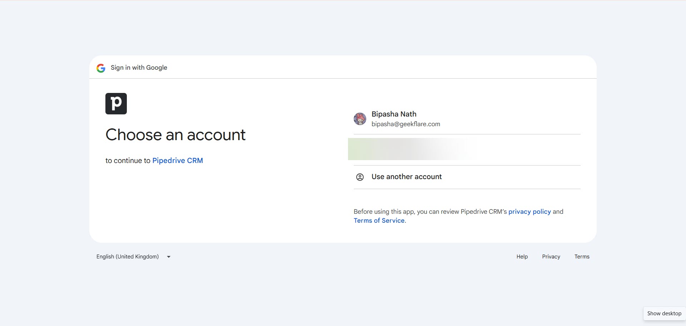Select the Bipasha Nath account name
The image size is (686, 326).
click(394, 114)
